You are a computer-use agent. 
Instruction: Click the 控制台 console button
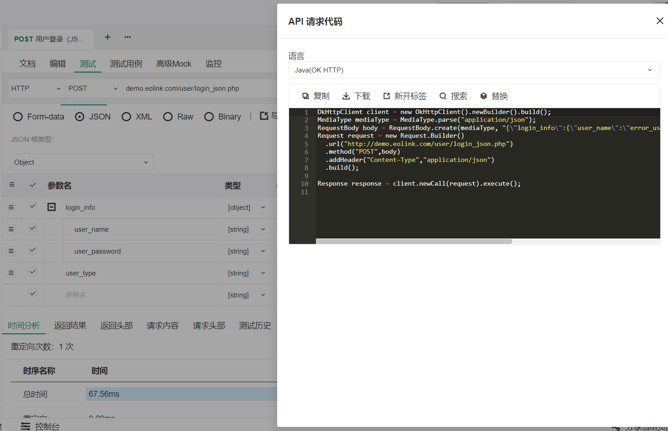(40, 426)
